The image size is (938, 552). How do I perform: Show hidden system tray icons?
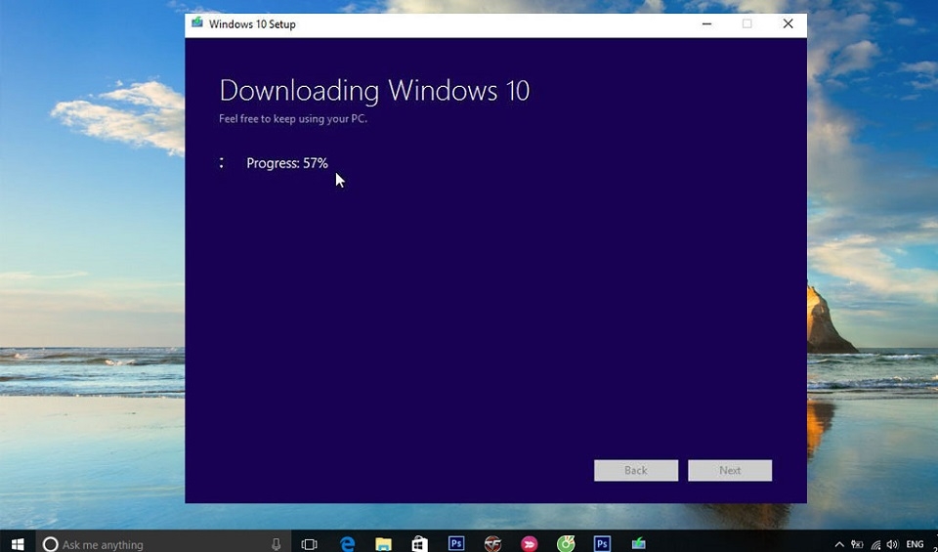(839, 545)
